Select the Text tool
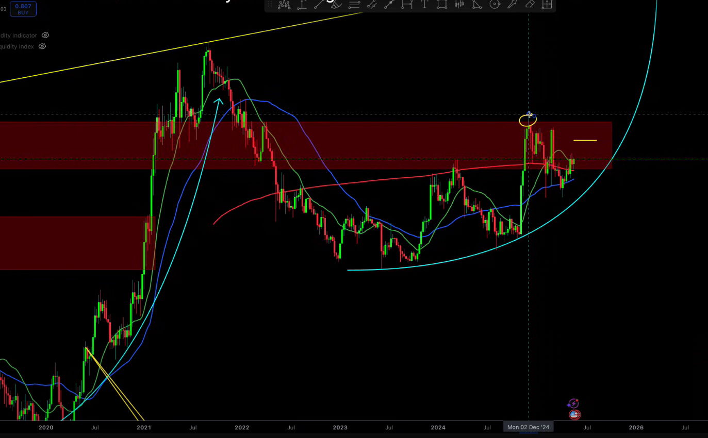The image size is (708, 438). (424, 5)
